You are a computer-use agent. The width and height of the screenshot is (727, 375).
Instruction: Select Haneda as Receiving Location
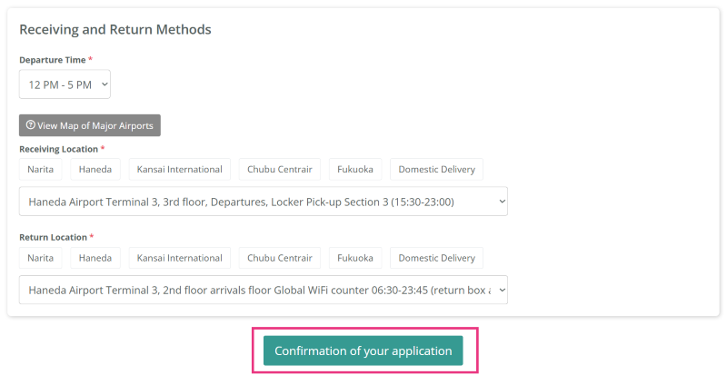click(95, 169)
